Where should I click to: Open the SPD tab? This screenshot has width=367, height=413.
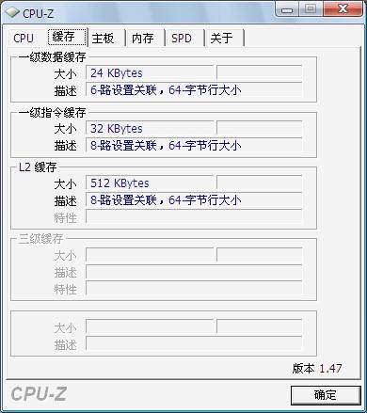(x=182, y=39)
